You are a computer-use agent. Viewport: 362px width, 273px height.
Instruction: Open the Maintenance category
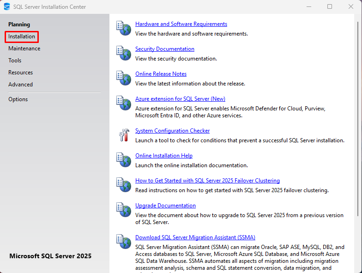tap(24, 49)
